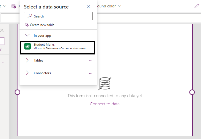Click the no-data database icon on the form
The image size is (201, 139).
tap(104, 83)
